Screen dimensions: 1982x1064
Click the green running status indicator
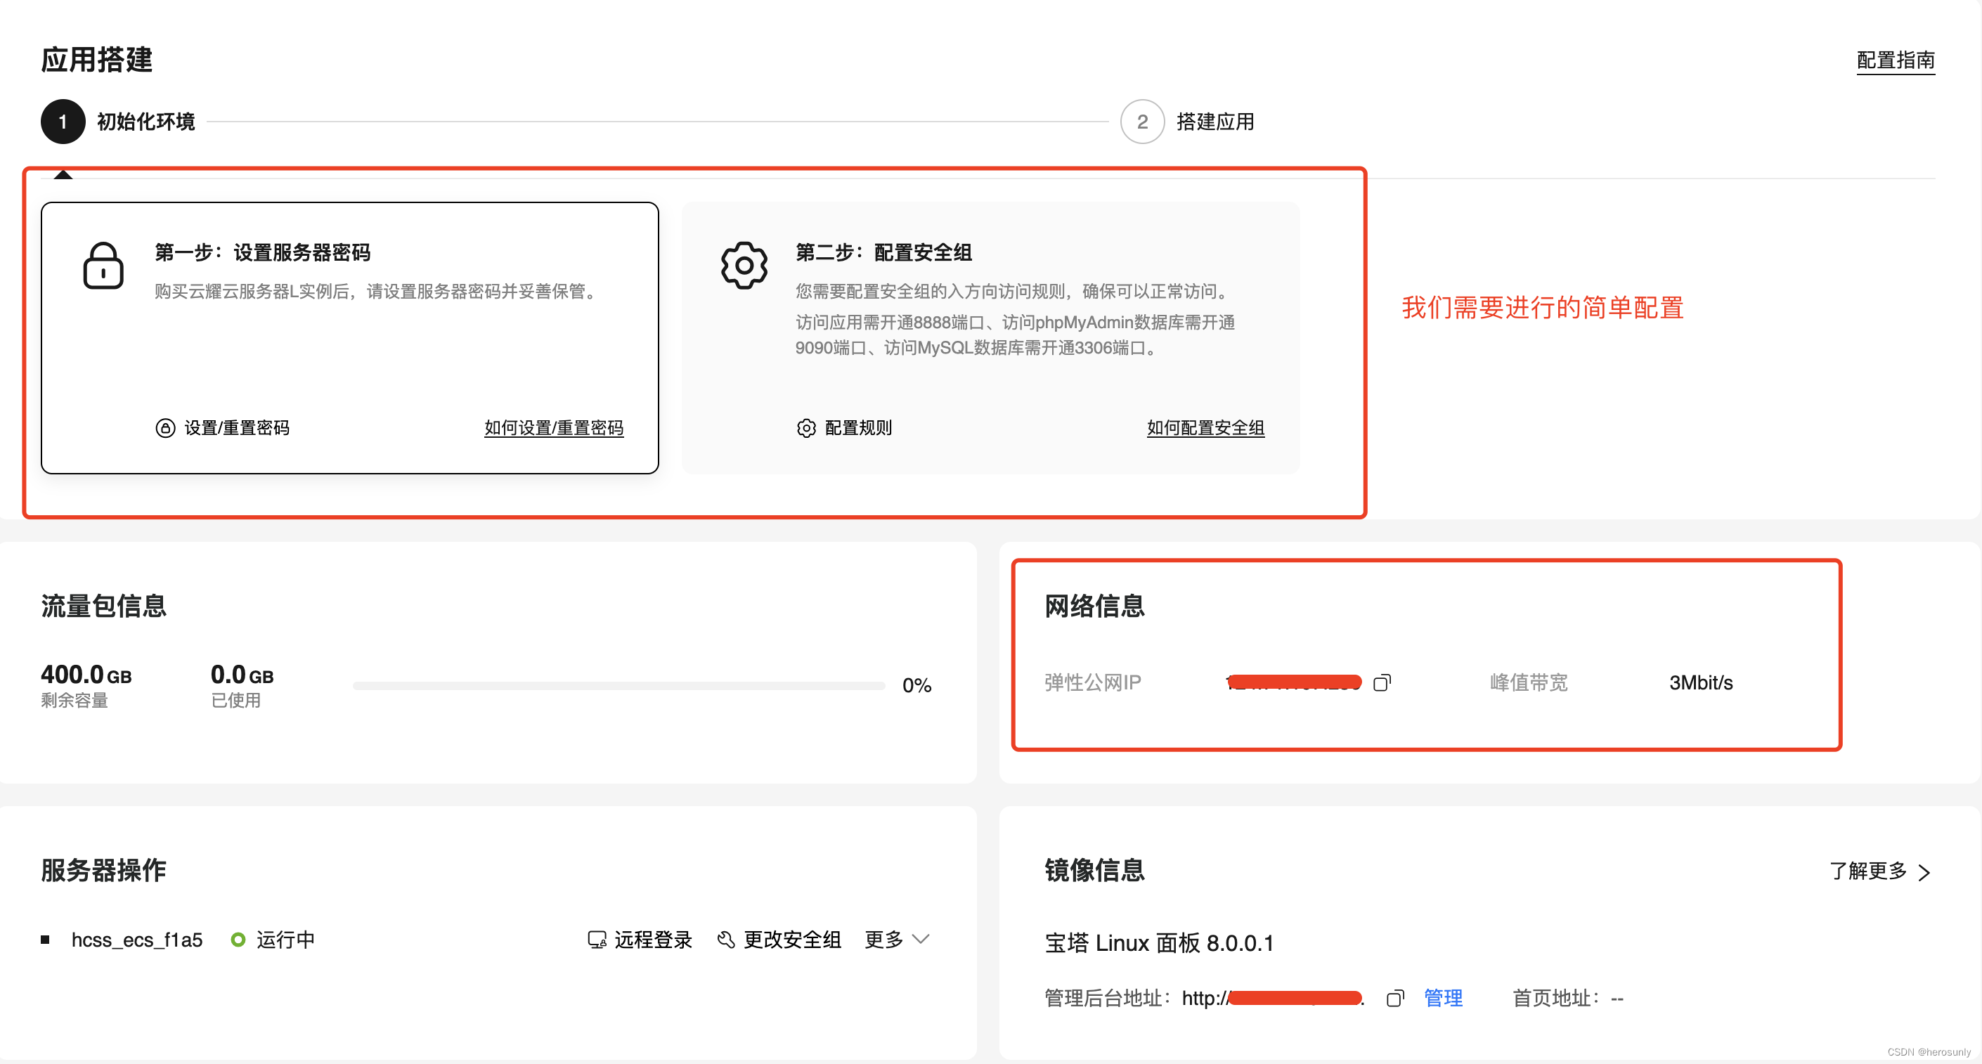point(238,940)
